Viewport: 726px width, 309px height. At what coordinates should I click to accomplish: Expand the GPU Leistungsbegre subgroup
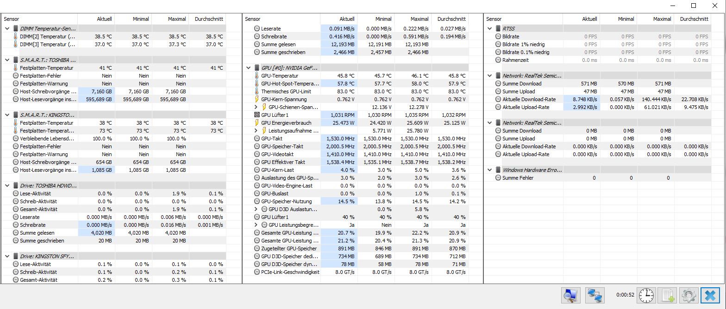[257, 225]
